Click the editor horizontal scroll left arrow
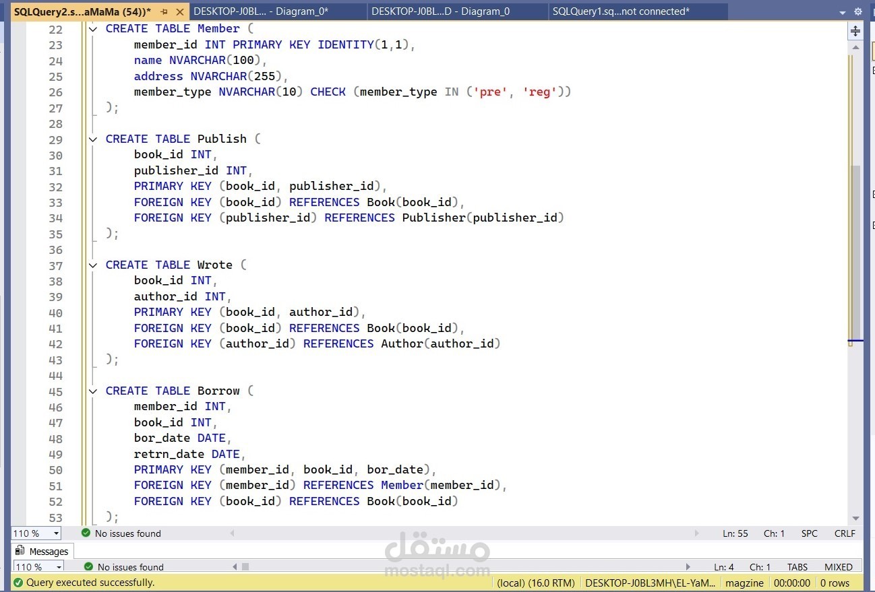 (x=233, y=533)
